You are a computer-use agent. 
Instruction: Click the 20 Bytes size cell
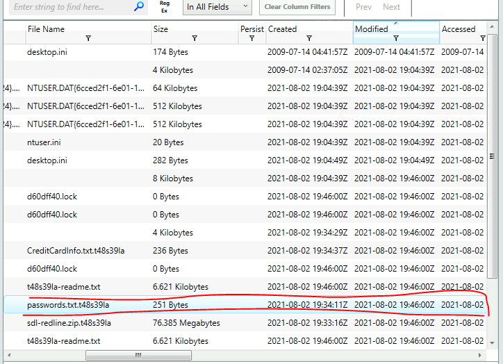tap(168, 142)
